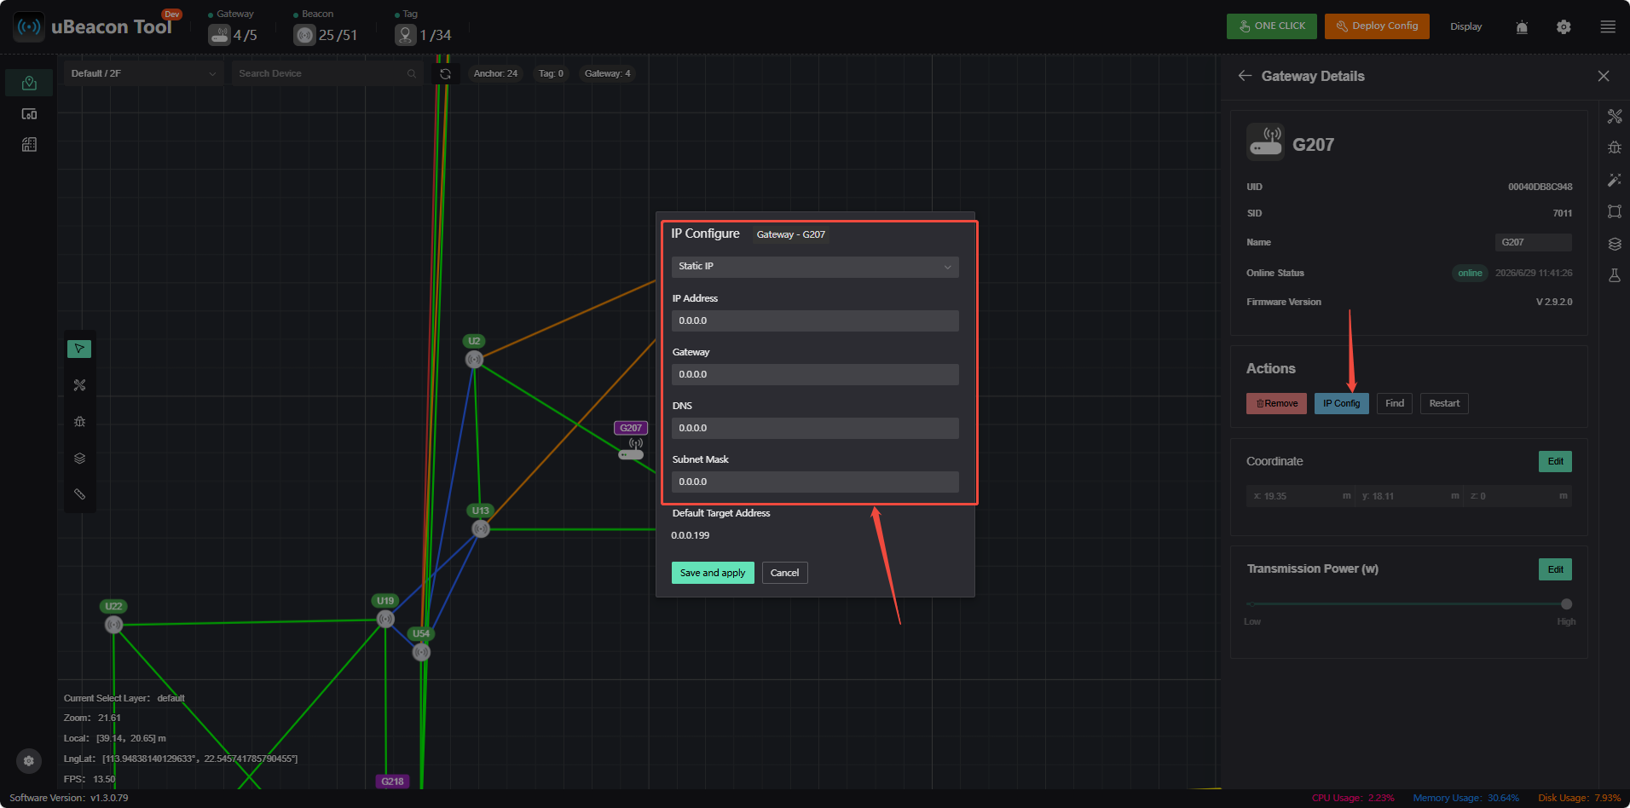Click the IP Address input field
The width and height of the screenshot is (1630, 808).
[x=815, y=321]
